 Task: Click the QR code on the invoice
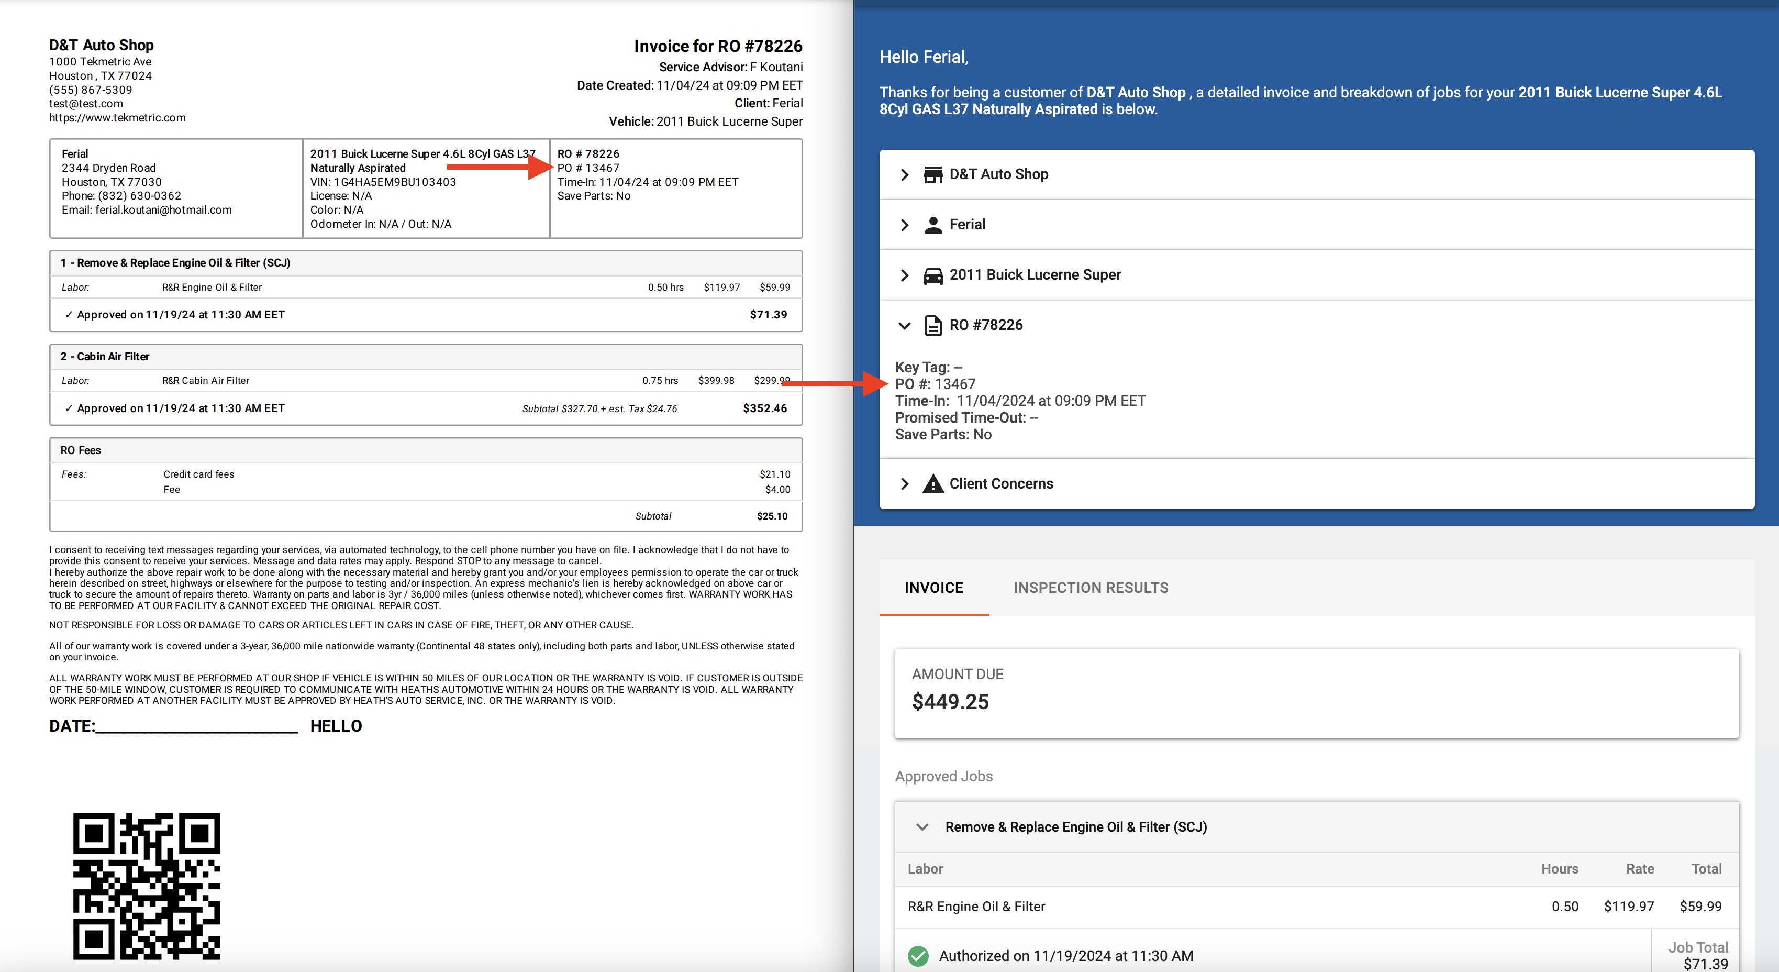pyautogui.click(x=147, y=886)
